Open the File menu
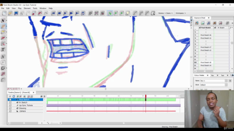The image size is (234, 131). coord(3,8)
